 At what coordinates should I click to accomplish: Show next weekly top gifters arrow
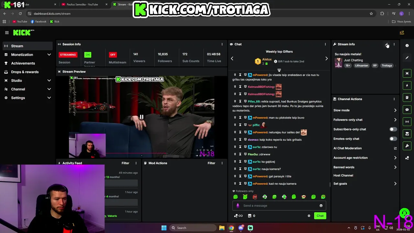pyautogui.click(x=326, y=59)
